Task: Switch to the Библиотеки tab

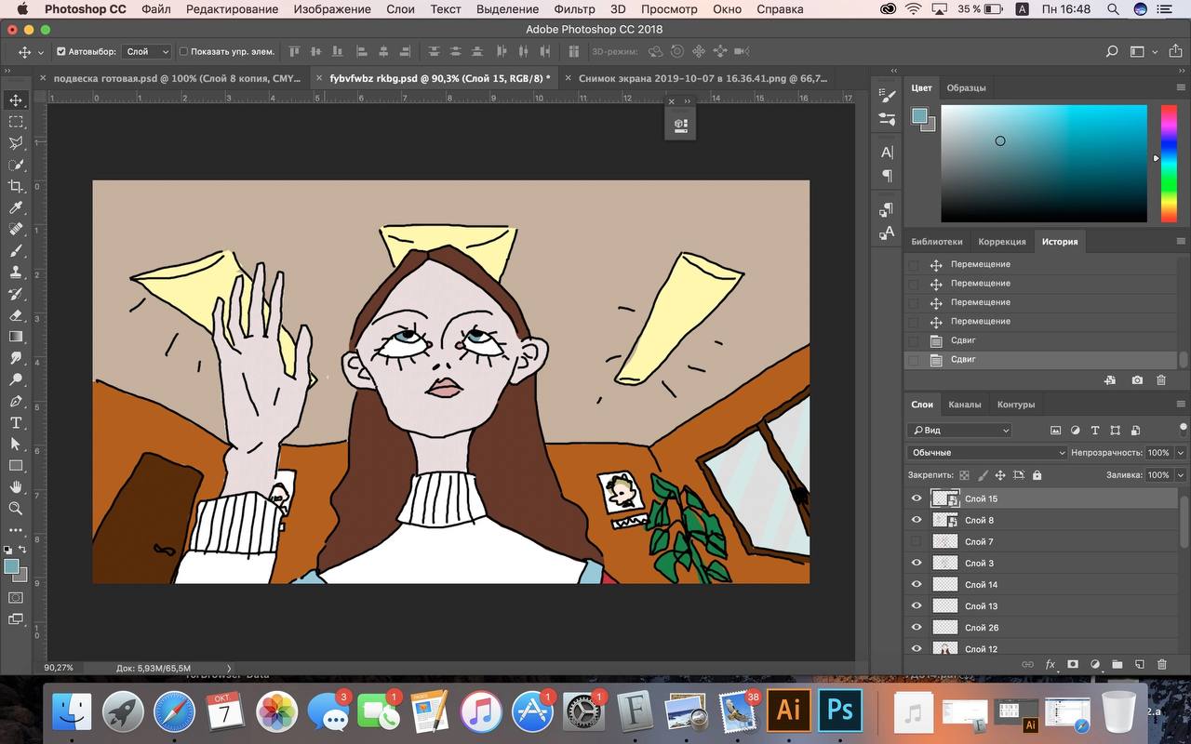Action: tap(937, 242)
